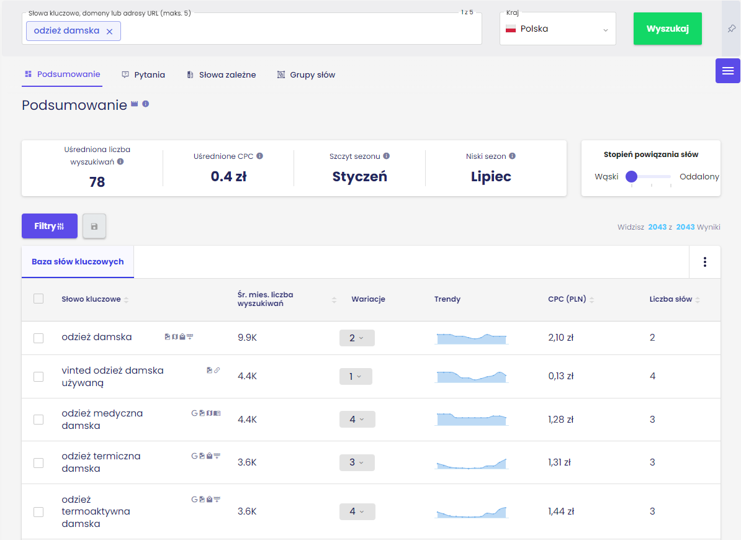Click the info icon next to Niski sezon
The height and width of the screenshot is (540, 741).
pyautogui.click(x=512, y=156)
